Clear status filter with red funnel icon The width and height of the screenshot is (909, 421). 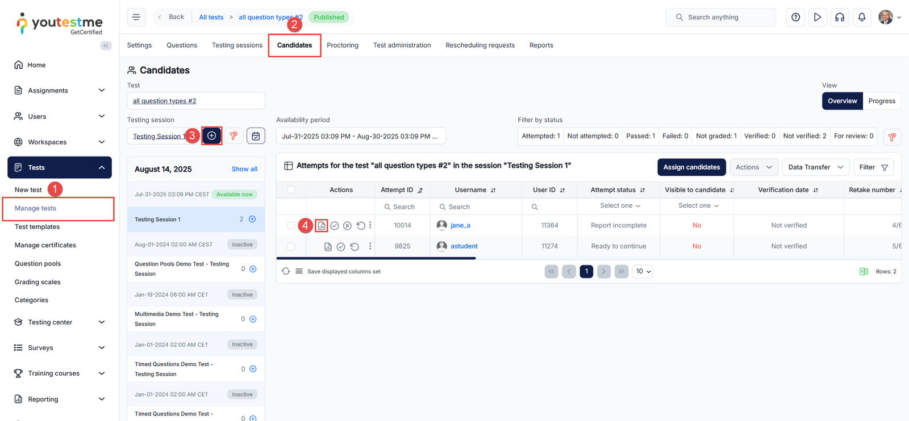click(892, 137)
